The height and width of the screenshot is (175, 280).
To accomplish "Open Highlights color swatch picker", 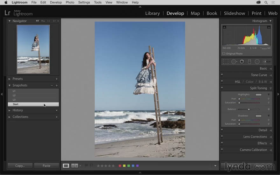I will pos(258,94).
